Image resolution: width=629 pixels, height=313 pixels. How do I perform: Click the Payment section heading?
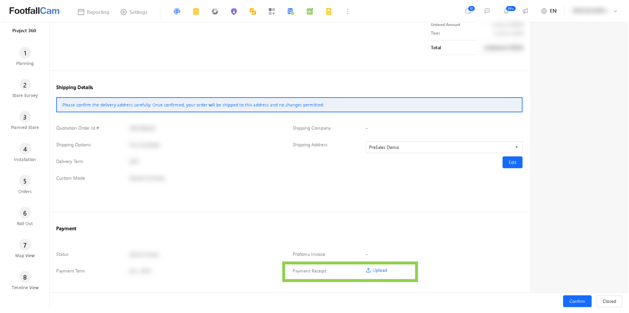(x=66, y=229)
